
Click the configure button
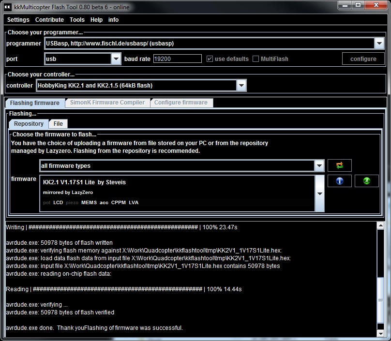[x=363, y=59]
